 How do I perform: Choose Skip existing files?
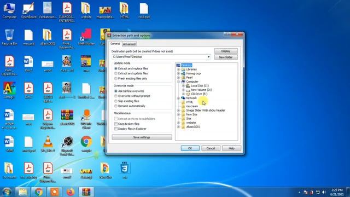[126, 101]
